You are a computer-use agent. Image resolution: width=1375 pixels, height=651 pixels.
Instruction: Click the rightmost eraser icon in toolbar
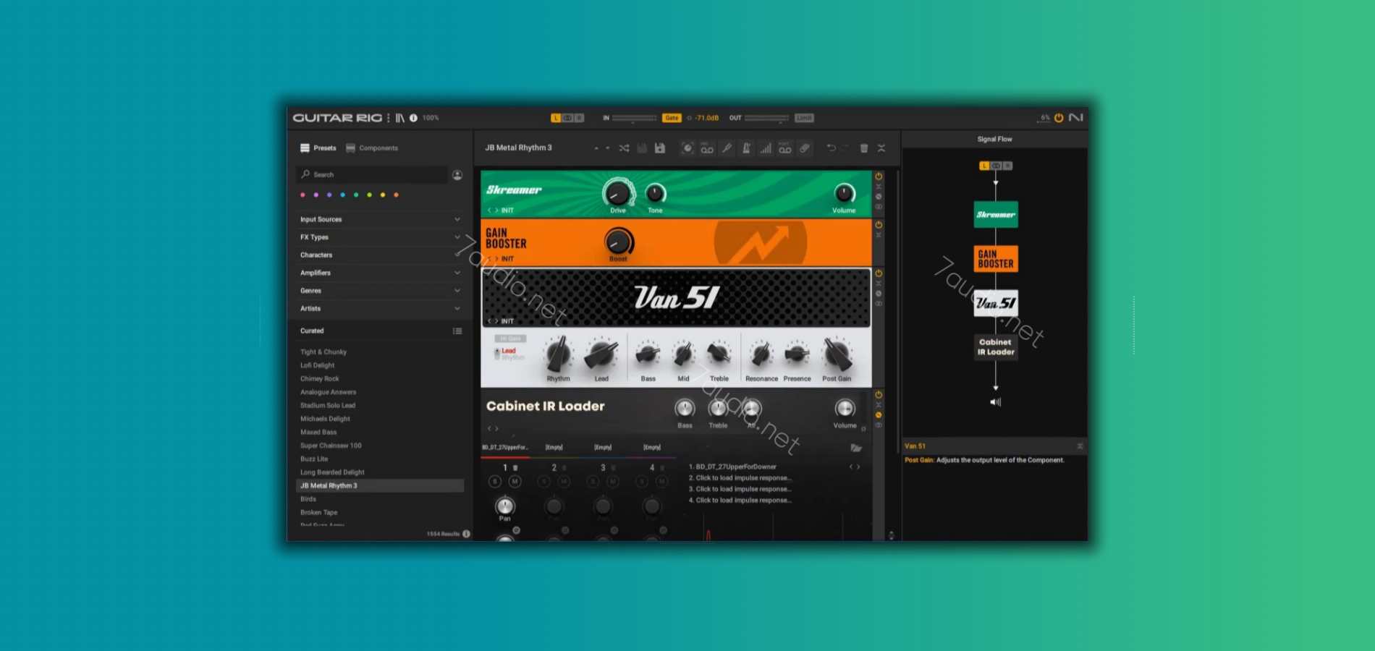(x=805, y=148)
